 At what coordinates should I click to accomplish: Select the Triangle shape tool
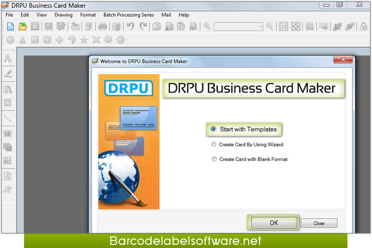pos(23,40)
